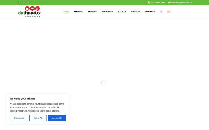
Task: Go to the Inicio menu item
Action: point(66,12)
